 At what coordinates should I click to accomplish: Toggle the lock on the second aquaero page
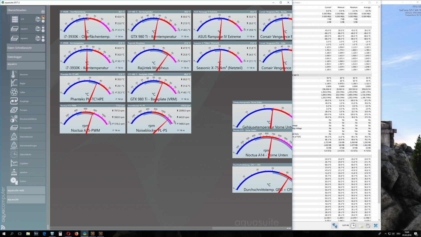point(43,36)
